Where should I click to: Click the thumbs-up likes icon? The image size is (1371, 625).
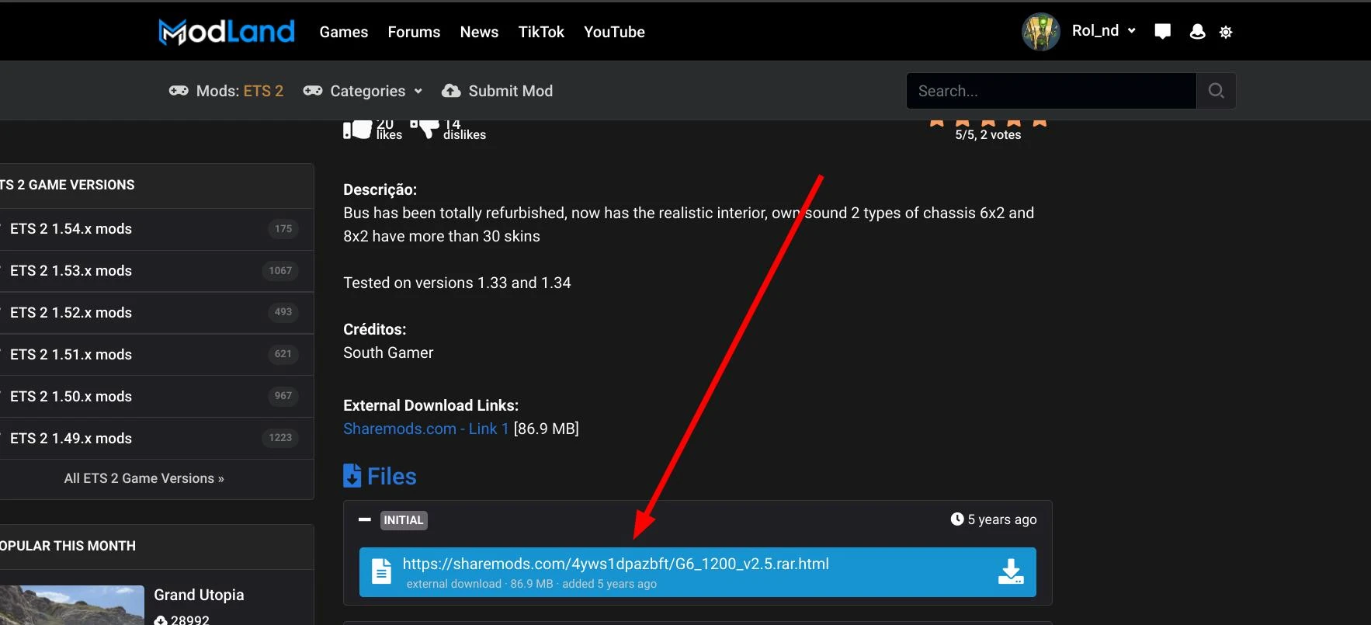357,130
